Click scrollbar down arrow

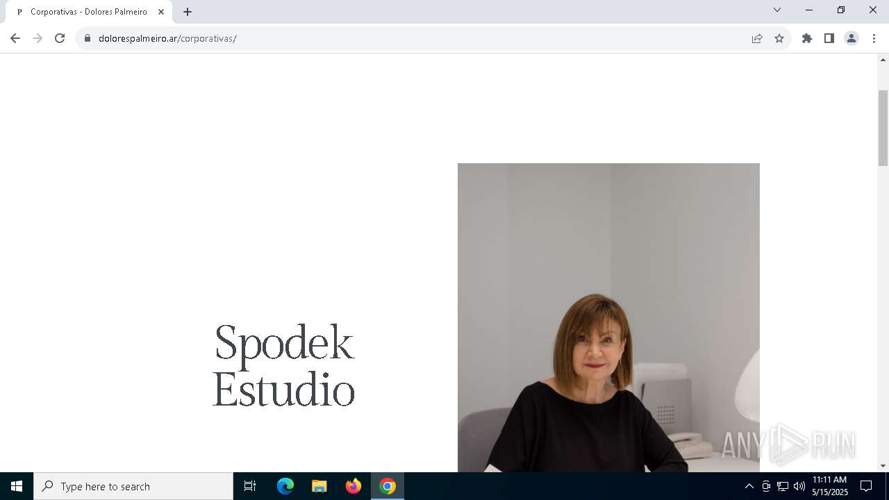883,466
